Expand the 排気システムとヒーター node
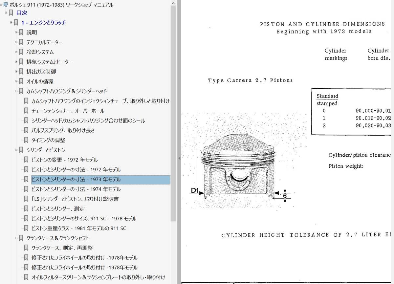Screen dimensions: 394x284 tap(16, 62)
